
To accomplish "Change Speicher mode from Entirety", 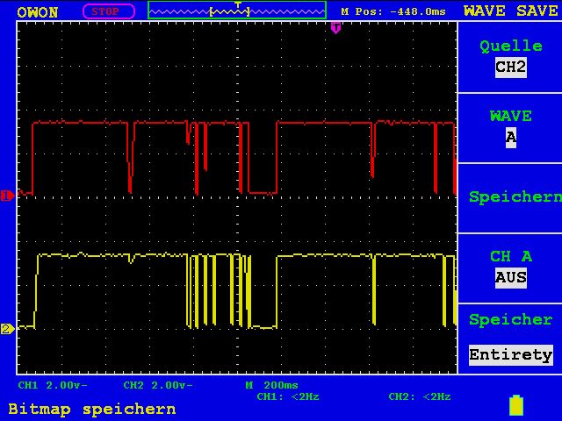I will [x=510, y=338].
